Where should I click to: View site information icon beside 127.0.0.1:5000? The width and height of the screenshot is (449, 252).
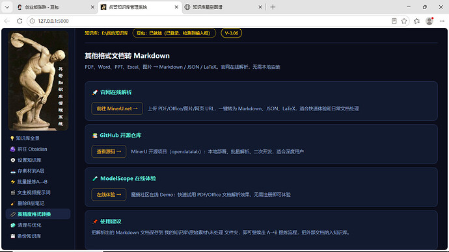pyautogui.click(x=33, y=21)
